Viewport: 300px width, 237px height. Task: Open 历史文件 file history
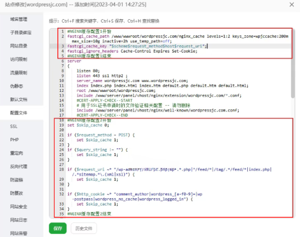pyautogui.click(x=84, y=229)
